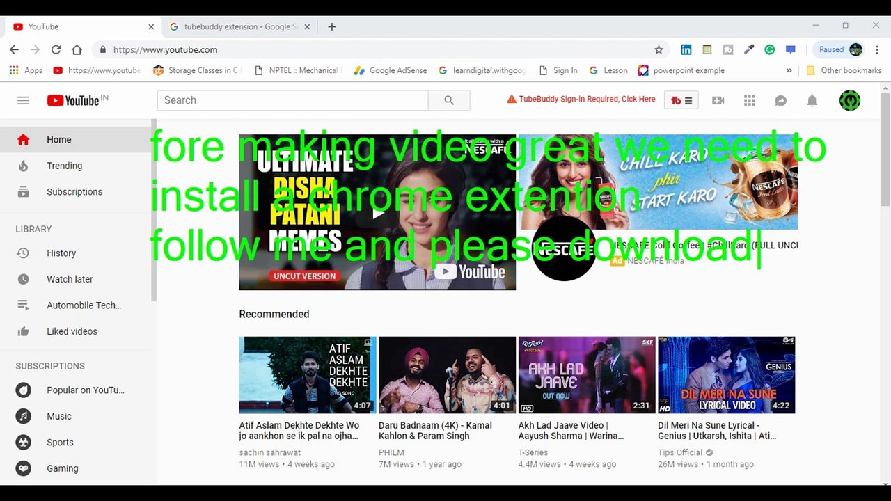The width and height of the screenshot is (891, 501).
Task: Open a new browser tab
Action: [x=332, y=26]
